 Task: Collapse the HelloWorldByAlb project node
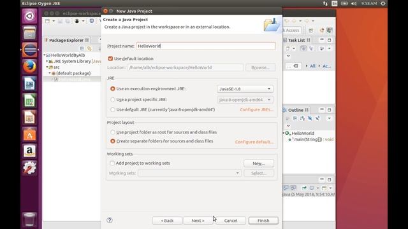[45, 55]
